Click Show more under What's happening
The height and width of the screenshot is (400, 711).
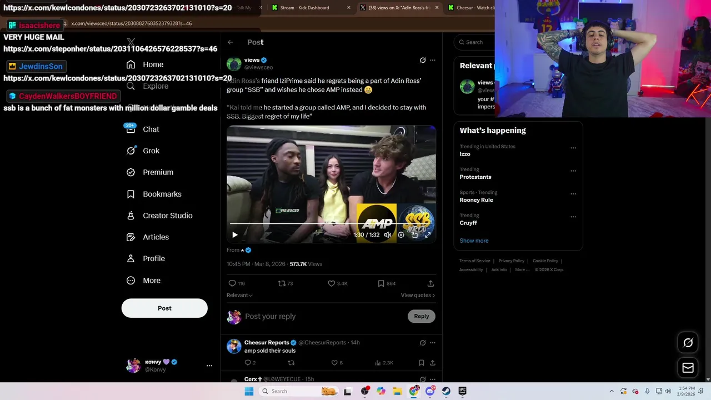[x=474, y=241]
